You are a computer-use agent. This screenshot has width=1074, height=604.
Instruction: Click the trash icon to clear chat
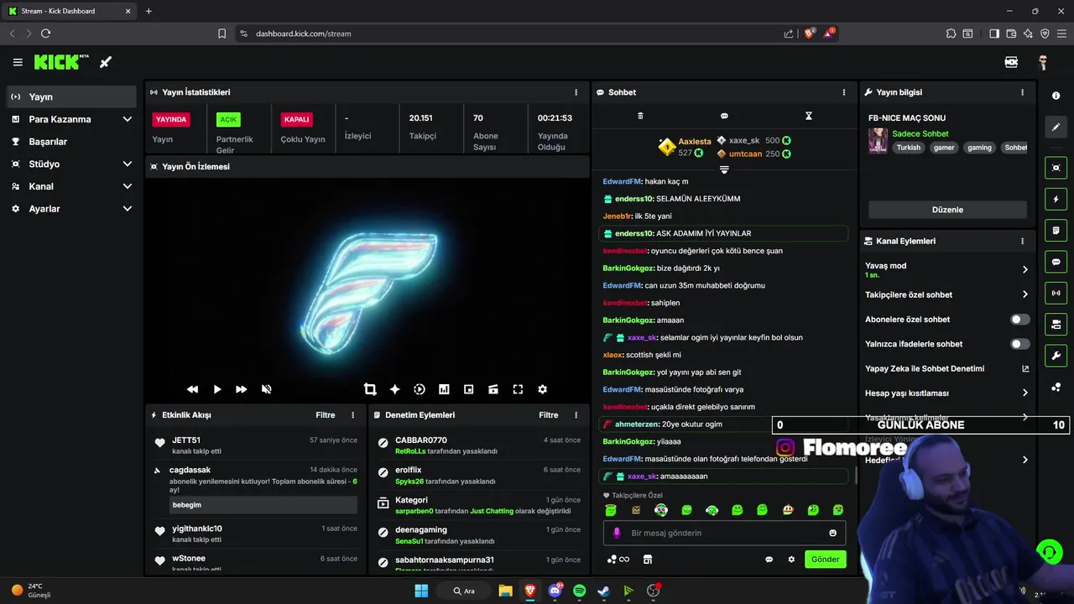pyautogui.click(x=640, y=116)
